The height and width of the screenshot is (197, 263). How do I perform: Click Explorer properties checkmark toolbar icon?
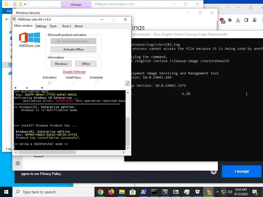tap(15, 4)
